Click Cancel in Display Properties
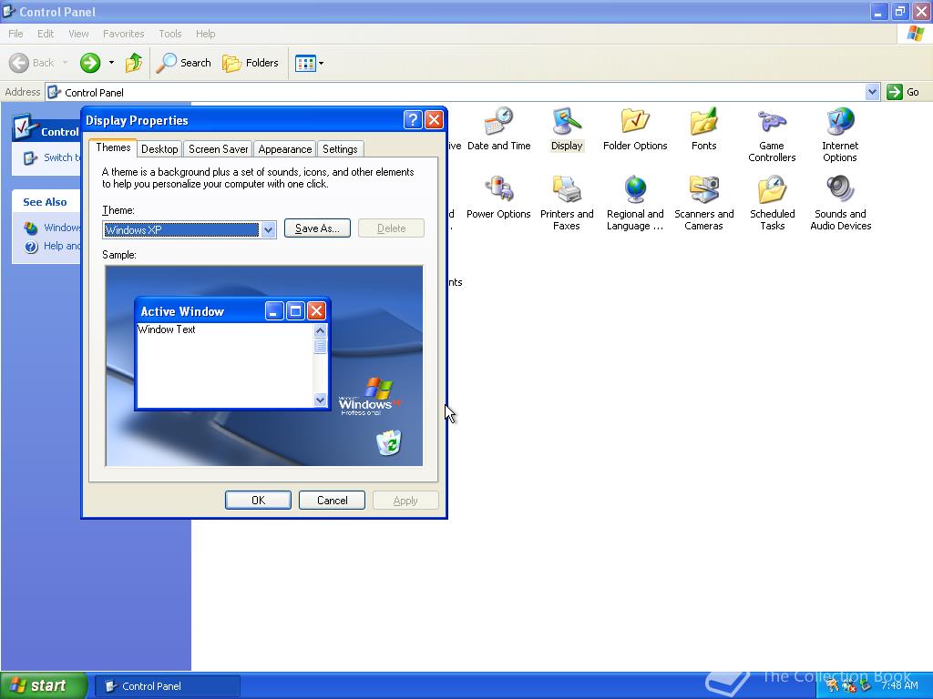 coord(332,501)
